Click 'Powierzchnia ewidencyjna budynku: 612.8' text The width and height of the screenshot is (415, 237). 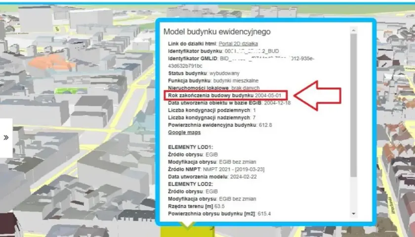tap(220, 125)
